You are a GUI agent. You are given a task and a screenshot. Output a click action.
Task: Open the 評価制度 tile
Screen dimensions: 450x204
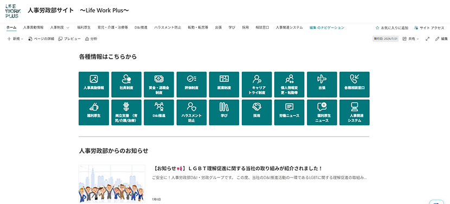[191, 85]
